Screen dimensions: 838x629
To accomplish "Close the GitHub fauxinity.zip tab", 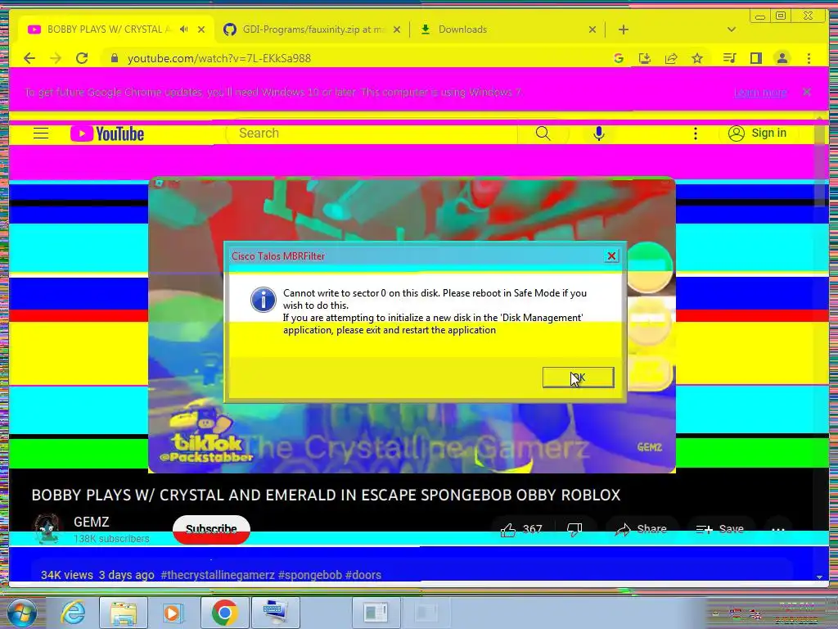I will tap(397, 29).
